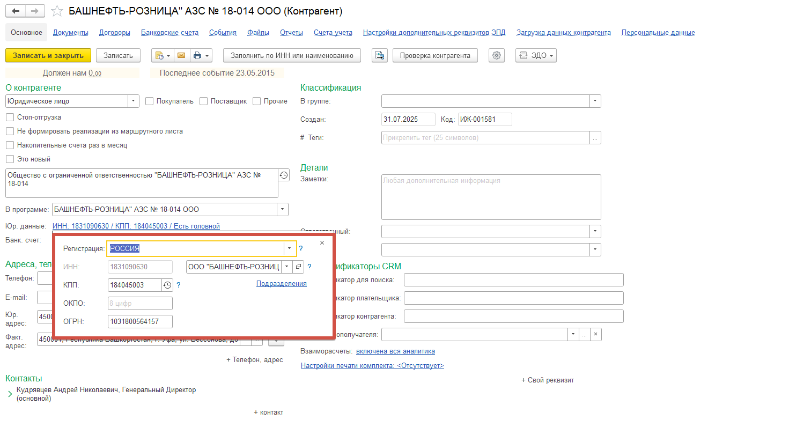The height and width of the screenshot is (442, 789).
Task: Open получатель field dropdown arrow
Action: (573, 335)
